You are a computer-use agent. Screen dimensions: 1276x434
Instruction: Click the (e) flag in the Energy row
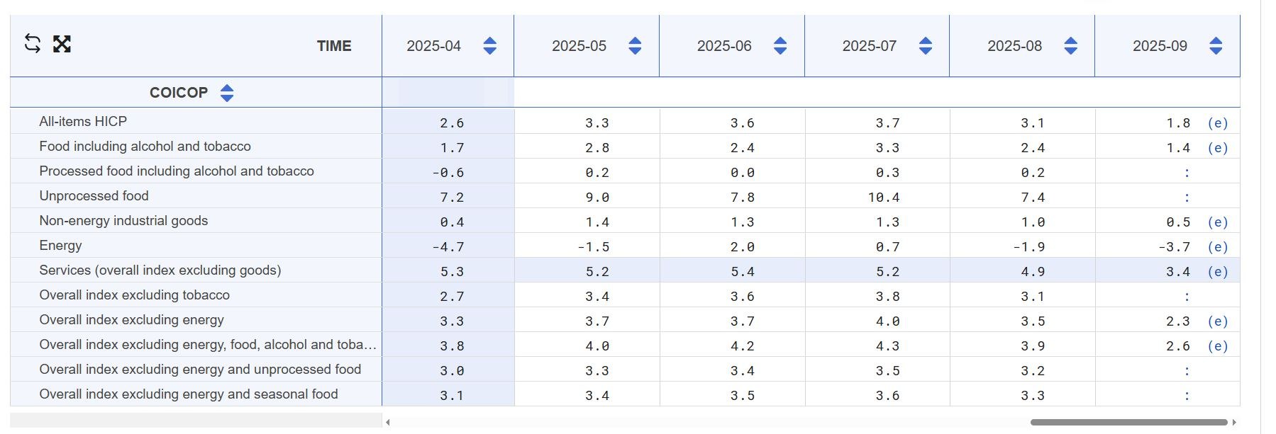click(x=1217, y=247)
